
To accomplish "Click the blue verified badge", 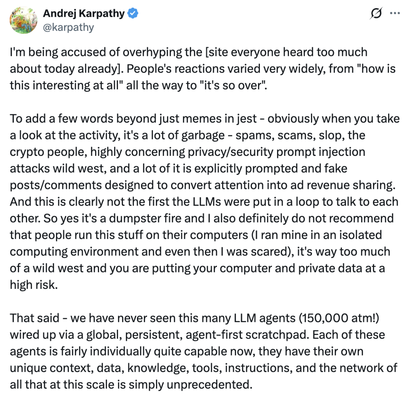I will (132, 14).
